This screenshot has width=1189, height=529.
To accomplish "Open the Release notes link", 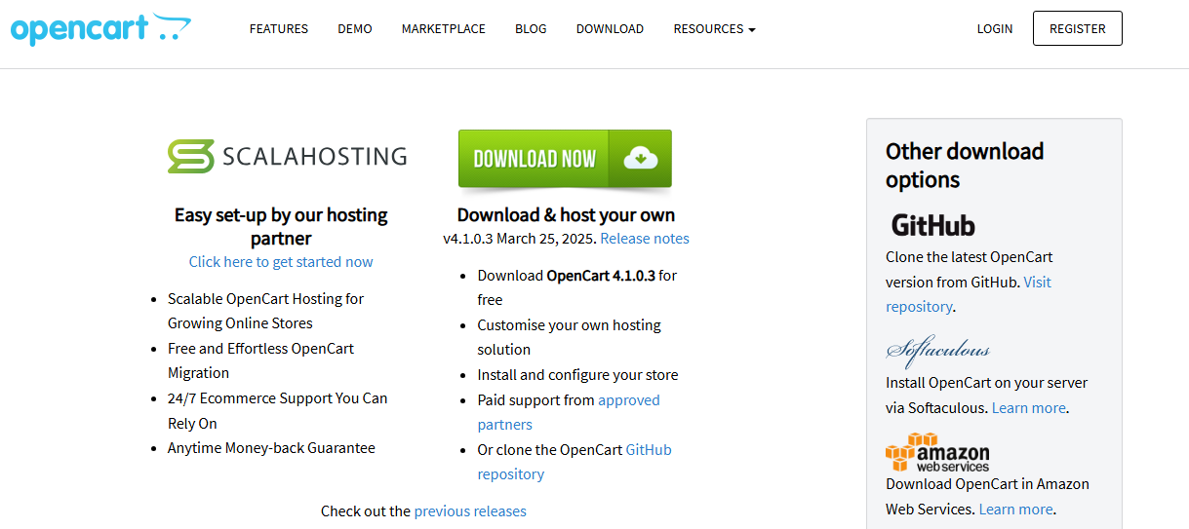I will pyautogui.click(x=645, y=239).
